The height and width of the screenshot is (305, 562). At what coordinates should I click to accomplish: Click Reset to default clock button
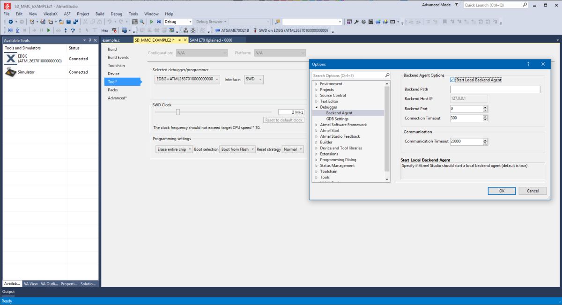284,120
